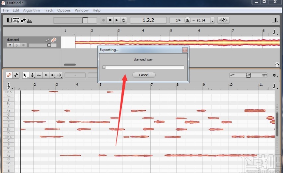Screen dimensions: 283x173
Task: Click the Record button in transport
Action: coord(104,20)
